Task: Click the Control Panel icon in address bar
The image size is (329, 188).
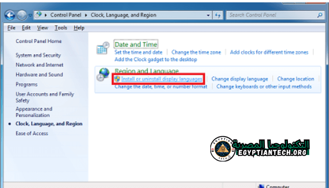Action: click(x=38, y=15)
